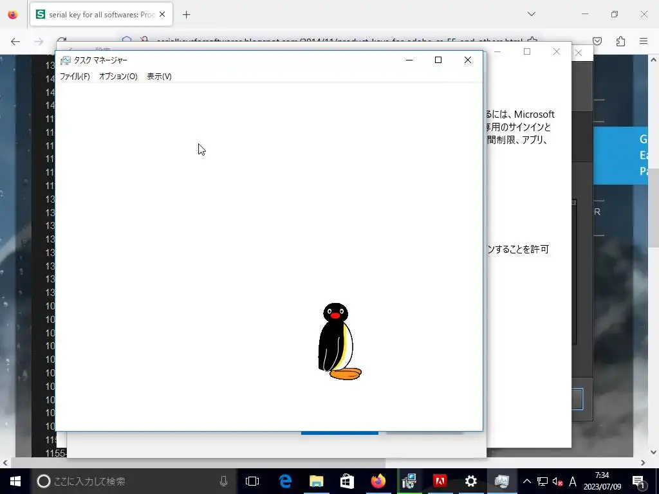Image resolution: width=659 pixels, height=494 pixels.
Task: Open the Windows Start menu
Action: pos(15,481)
